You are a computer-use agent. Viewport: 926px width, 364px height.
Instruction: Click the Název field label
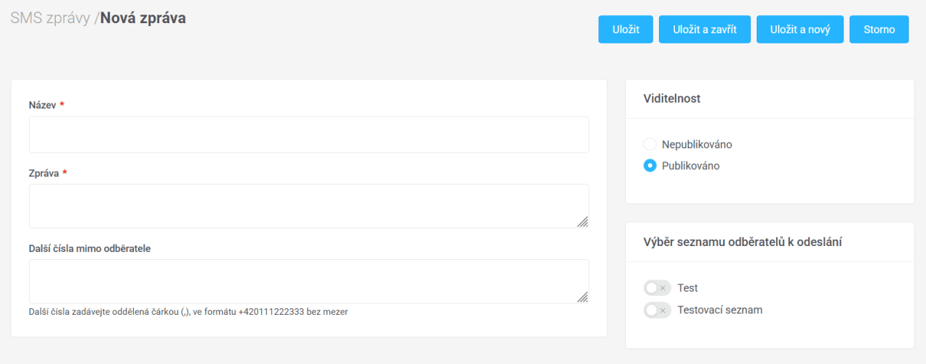pyautogui.click(x=42, y=106)
